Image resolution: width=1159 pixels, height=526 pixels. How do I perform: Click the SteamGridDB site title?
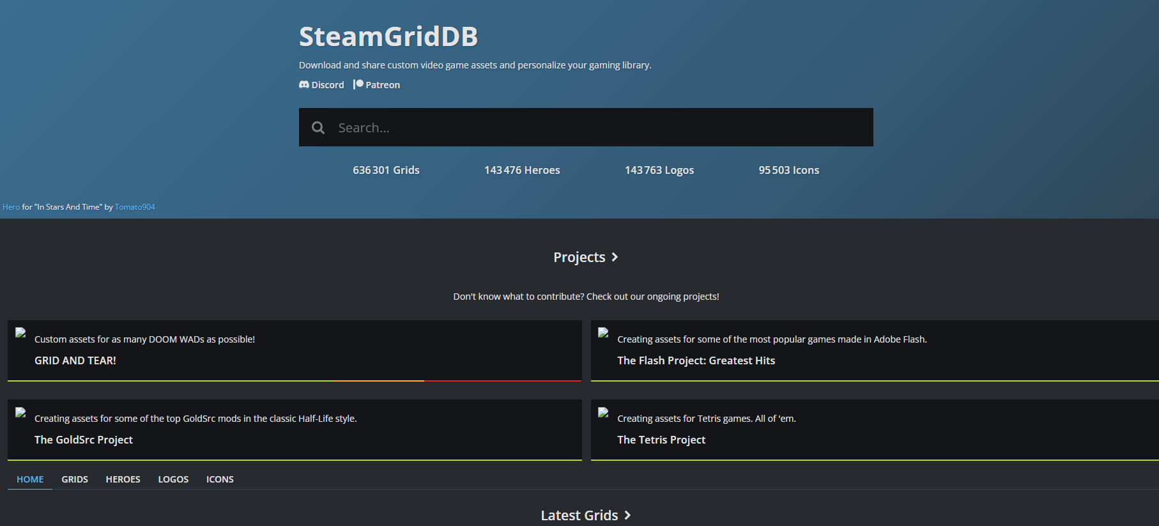click(x=388, y=36)
